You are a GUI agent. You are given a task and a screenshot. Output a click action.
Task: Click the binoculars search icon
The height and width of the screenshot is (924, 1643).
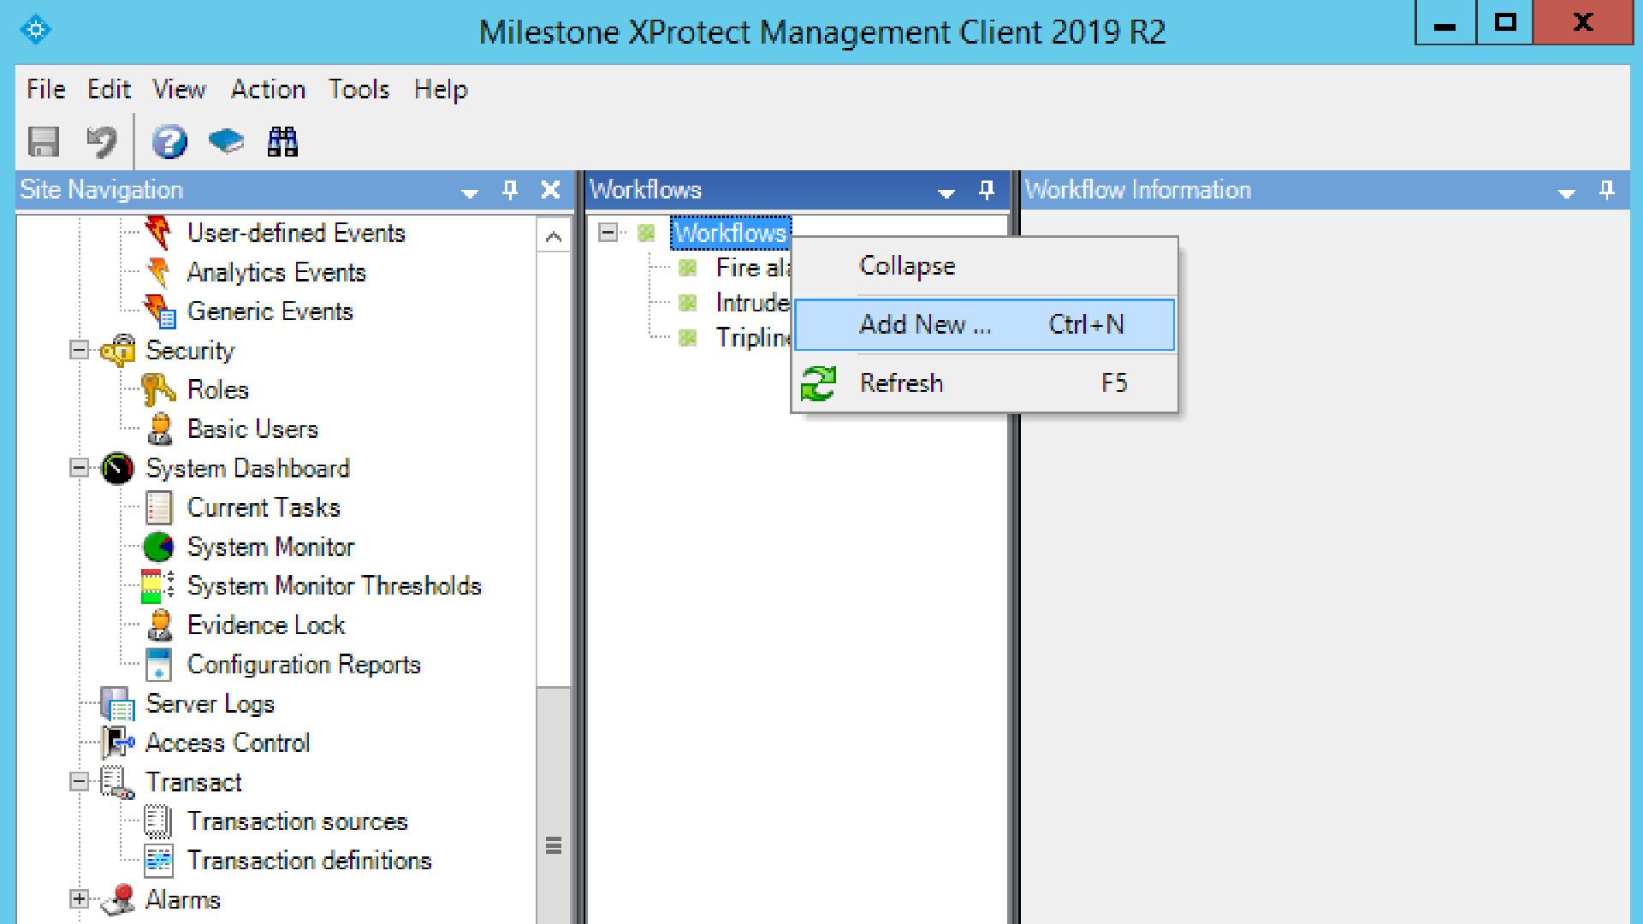pos(282,141)
